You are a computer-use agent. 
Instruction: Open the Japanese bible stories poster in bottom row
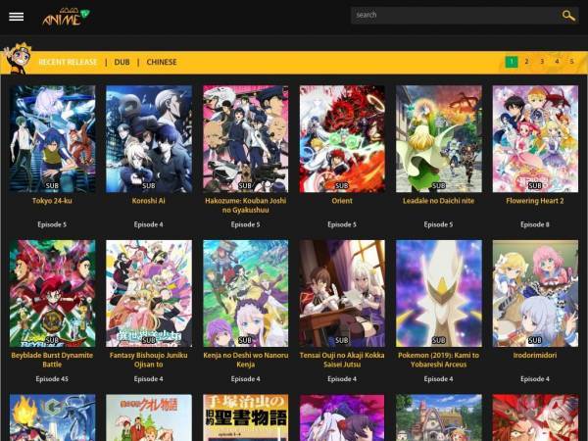tap(246, 417)
